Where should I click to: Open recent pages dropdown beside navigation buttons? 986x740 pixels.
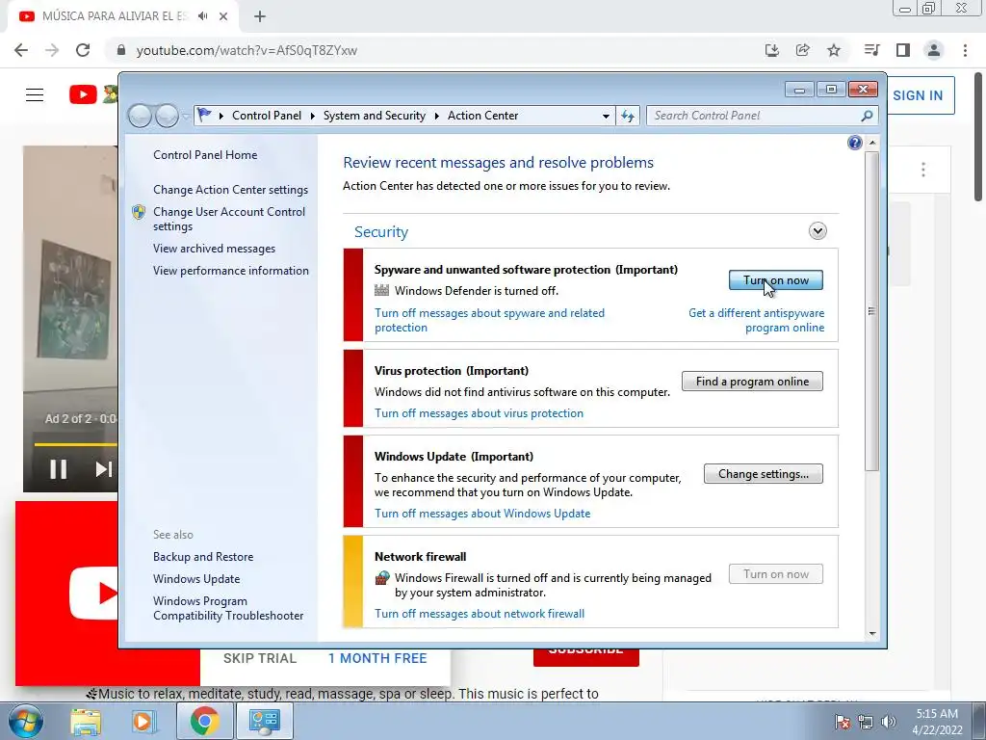click(x=186, y=117)
